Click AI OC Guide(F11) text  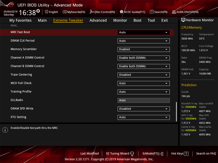134,12
